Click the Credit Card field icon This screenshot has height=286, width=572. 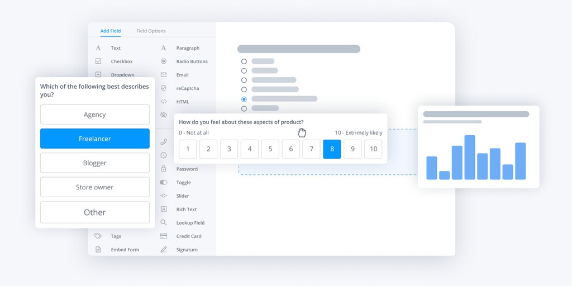click(164, 236)
